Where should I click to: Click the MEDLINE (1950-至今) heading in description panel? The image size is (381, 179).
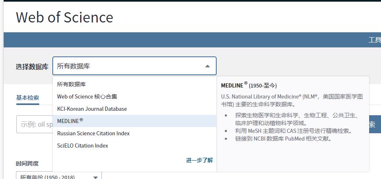[249, 85]
